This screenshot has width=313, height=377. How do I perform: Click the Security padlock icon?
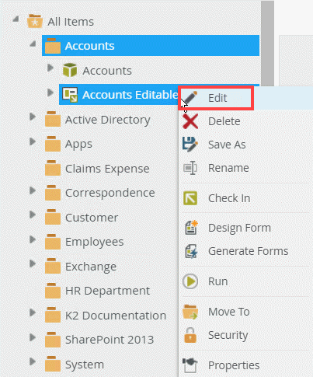click(190, 335)
